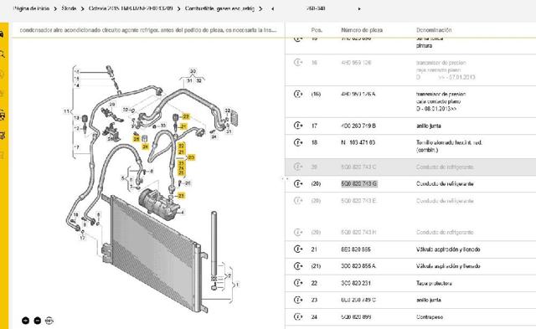Open info icon for row 23 anillo junta

(x=298, y=300)
